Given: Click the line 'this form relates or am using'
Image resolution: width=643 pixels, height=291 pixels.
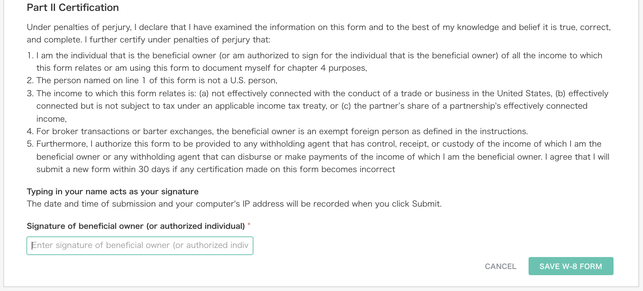Looking at the screenshot, I should point(202,68).
